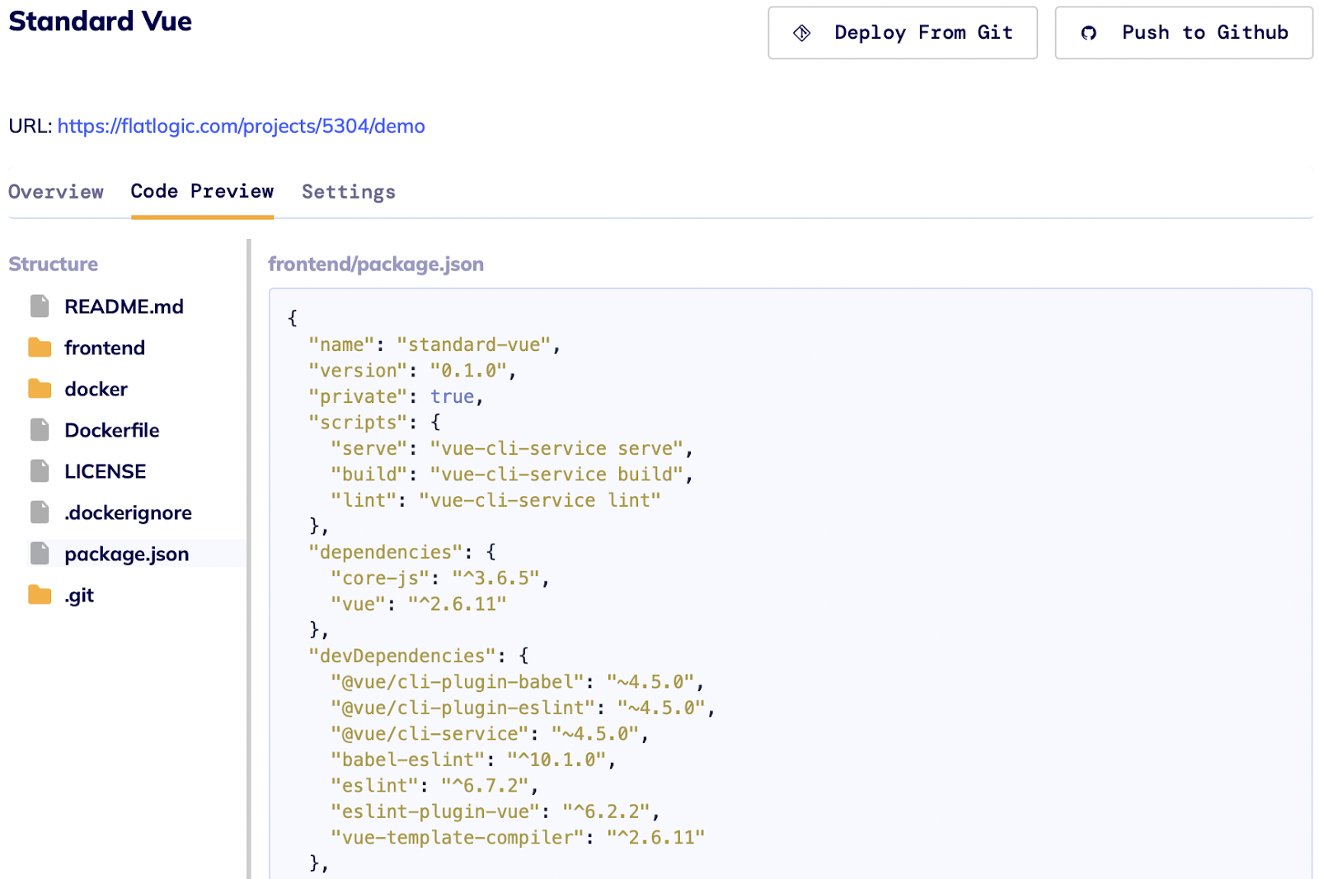1319x879 pixels.
Task: Click the docker folder icon
Action: click(40, 389)
